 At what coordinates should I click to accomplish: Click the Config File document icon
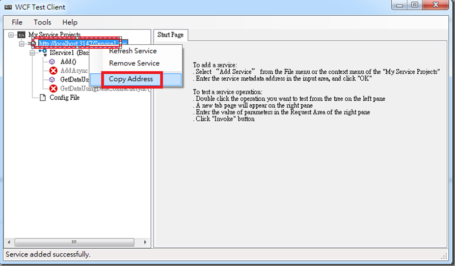43,97
